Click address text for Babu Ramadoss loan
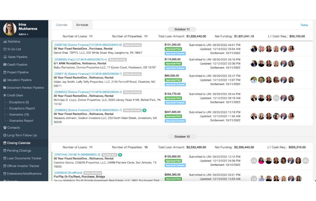The image size is (316, 201). (105, 67)
